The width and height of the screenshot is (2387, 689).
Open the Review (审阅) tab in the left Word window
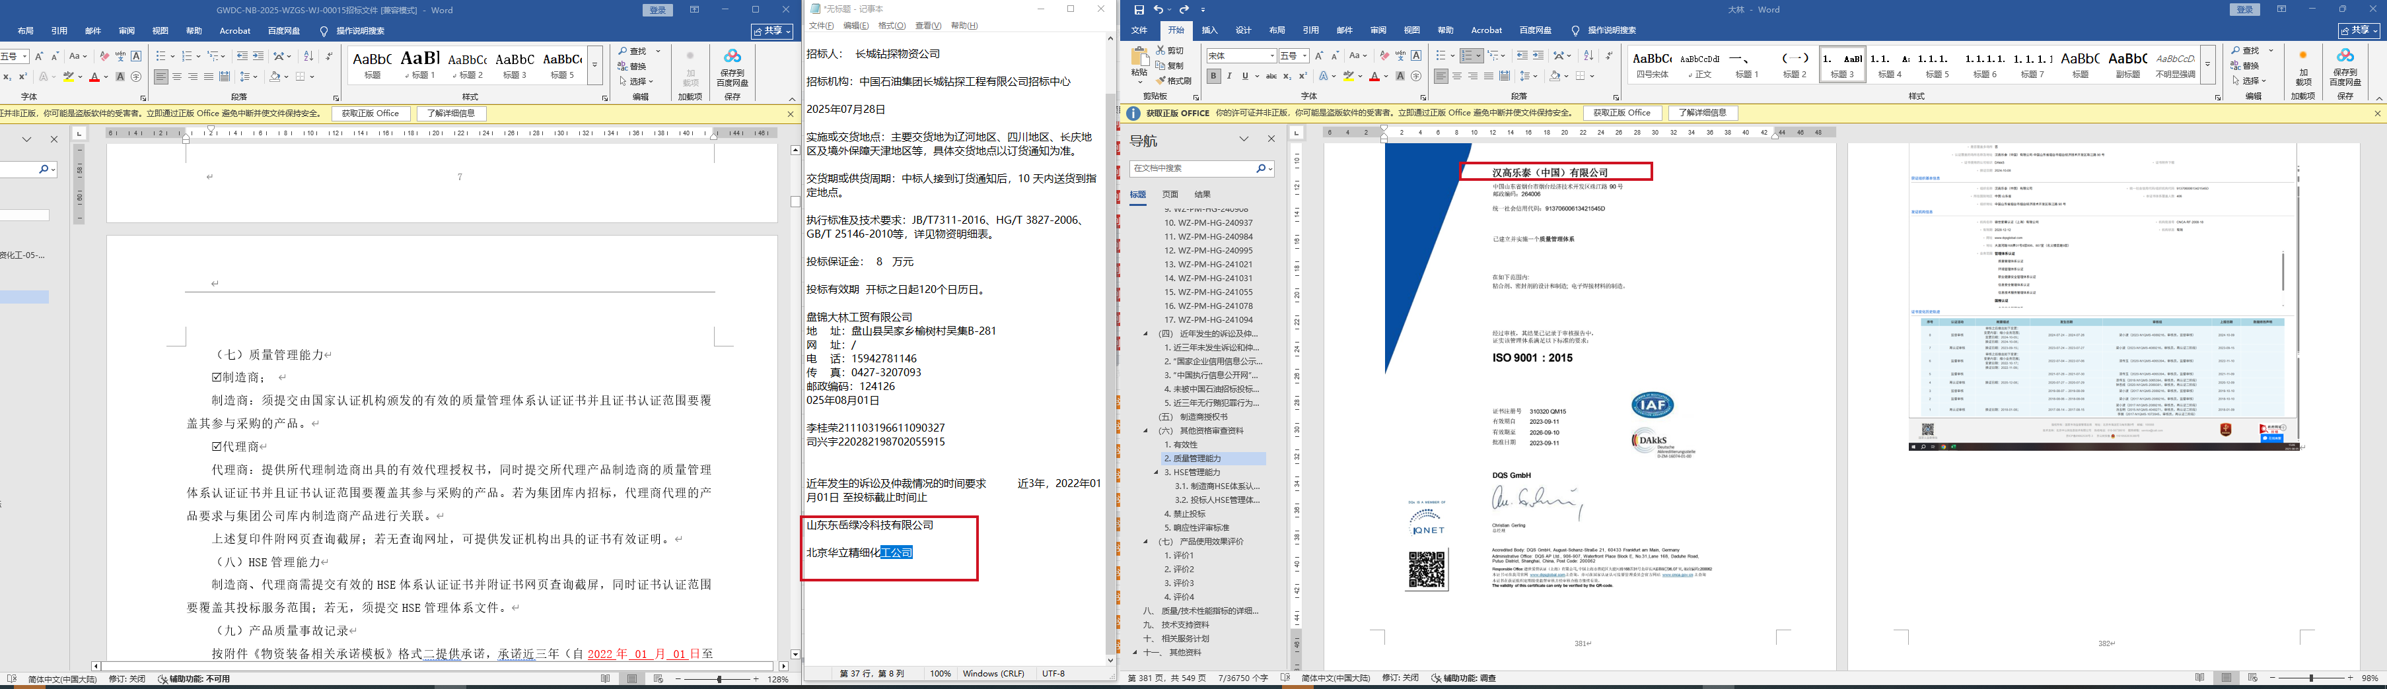(x=127, y=30)
